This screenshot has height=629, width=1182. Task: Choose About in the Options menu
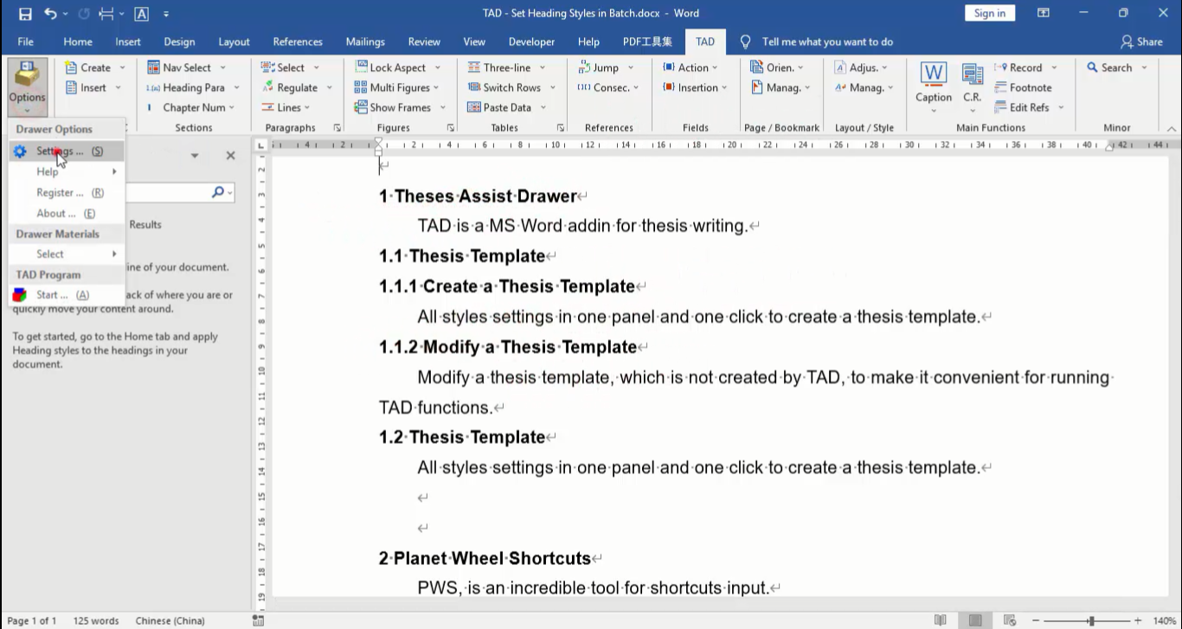coord(67,213)
